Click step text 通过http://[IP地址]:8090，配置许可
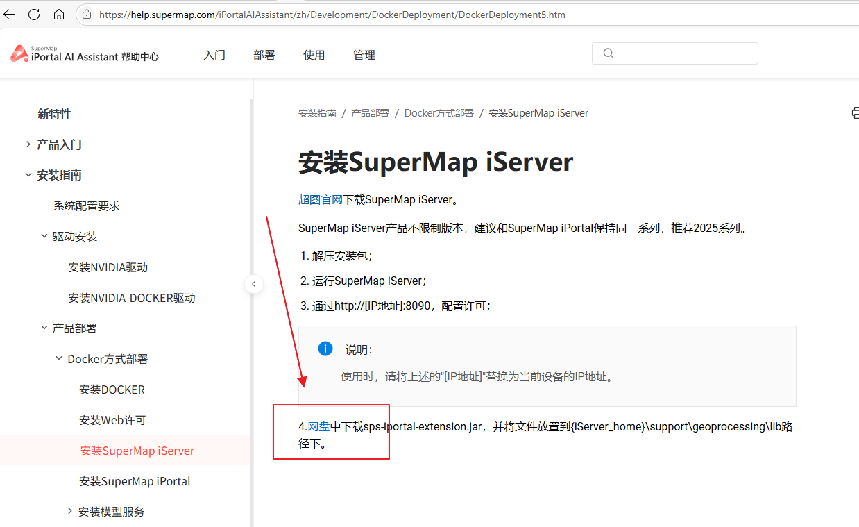This screenshot has width=859, height=527. (402, 306)
